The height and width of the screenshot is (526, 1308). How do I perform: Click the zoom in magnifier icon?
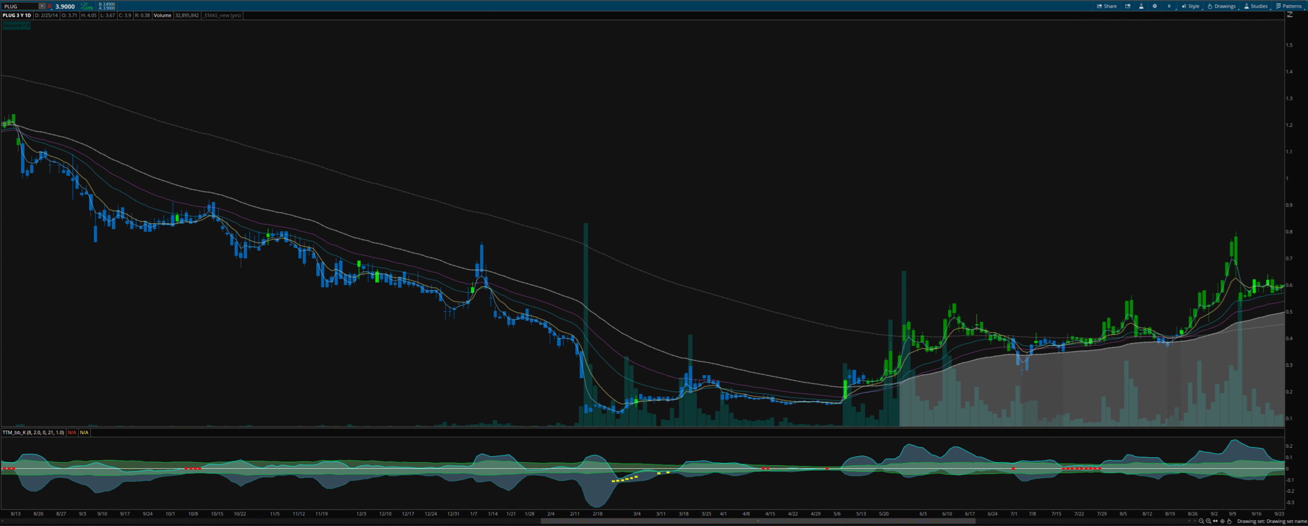[x=1208, y=521]
